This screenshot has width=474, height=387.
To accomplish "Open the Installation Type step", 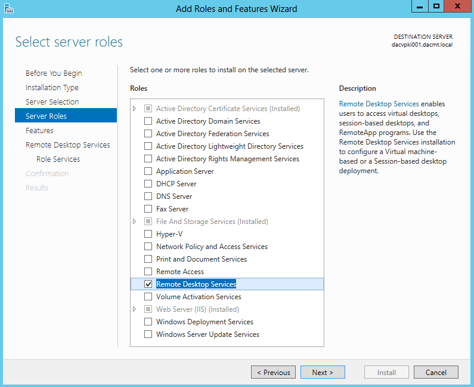I will click(x=52, y=88).
